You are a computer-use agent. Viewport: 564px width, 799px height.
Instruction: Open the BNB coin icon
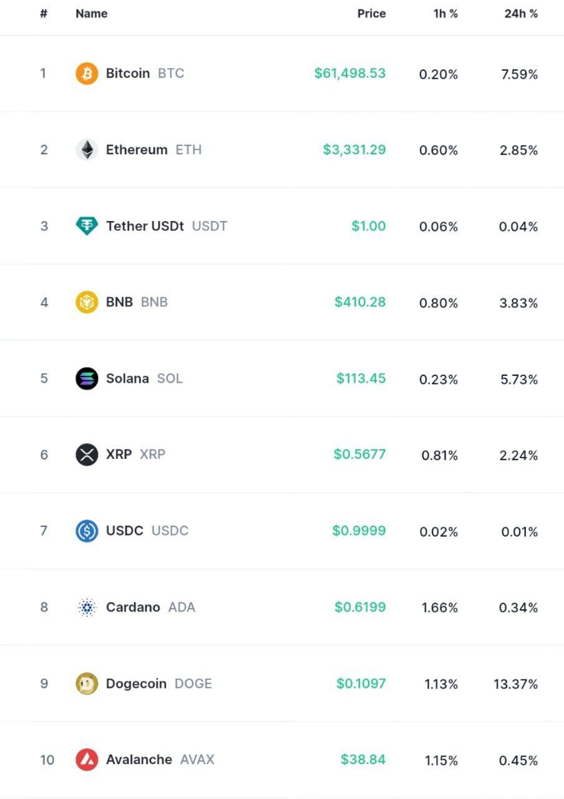(87, 302)
